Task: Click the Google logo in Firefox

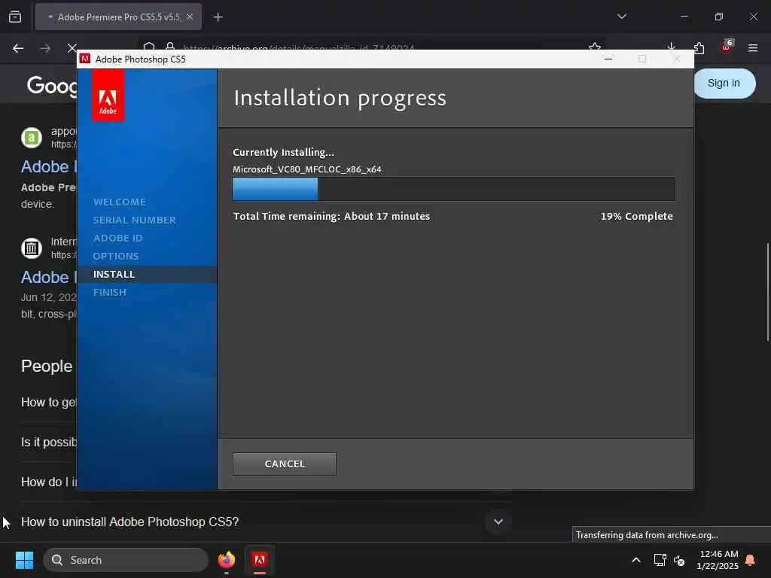Action: pos(52,86)
